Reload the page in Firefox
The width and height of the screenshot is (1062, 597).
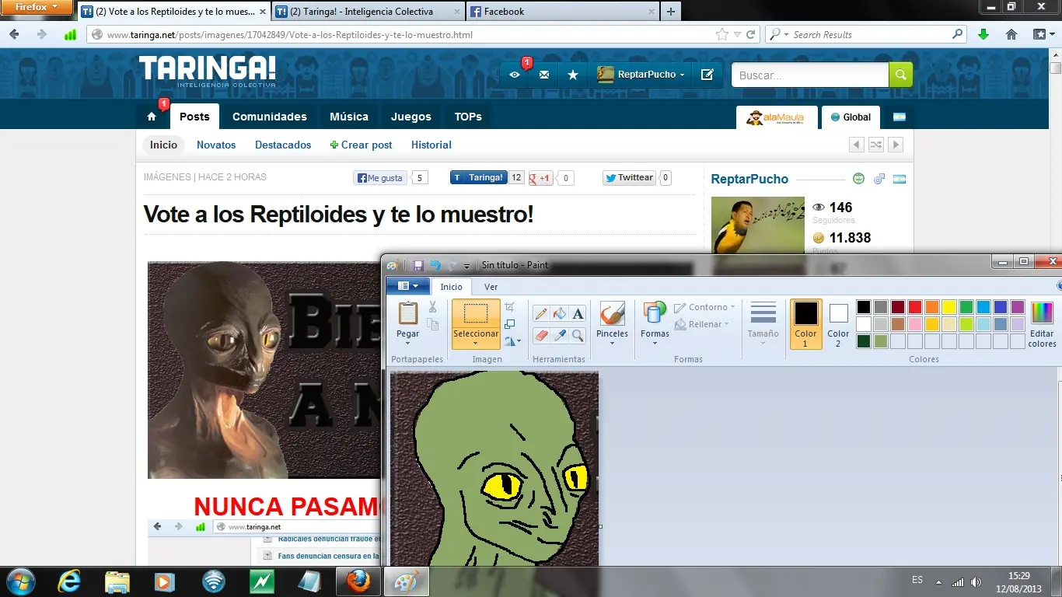750,34
